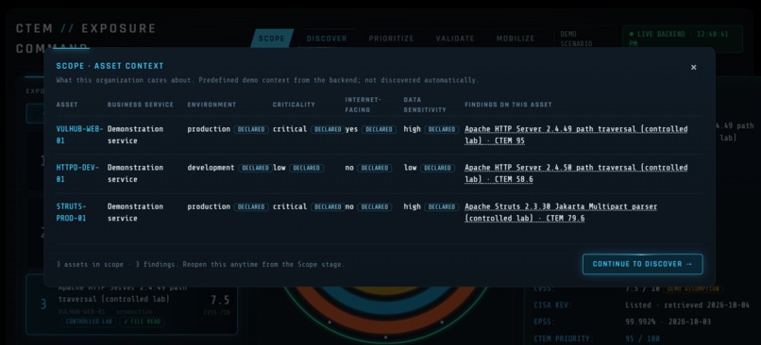Switch to the Scope stage tab
Image resolution: width=761 pixels, height=345 pixels.
click(272, 39)
